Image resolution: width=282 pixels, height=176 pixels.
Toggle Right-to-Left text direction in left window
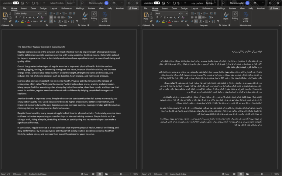point(55,21)
